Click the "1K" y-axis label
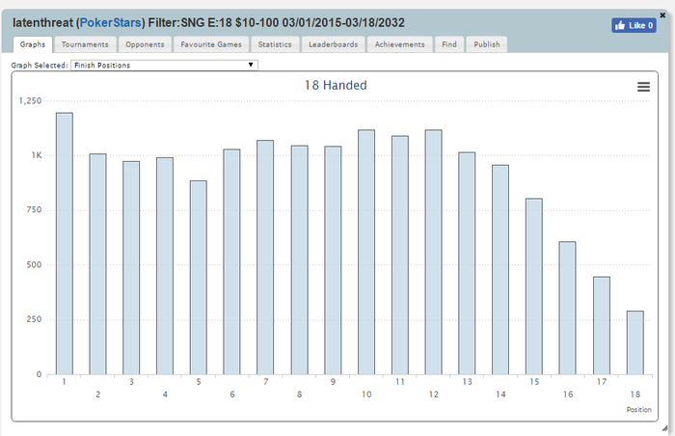 click(x=37, y=155)
